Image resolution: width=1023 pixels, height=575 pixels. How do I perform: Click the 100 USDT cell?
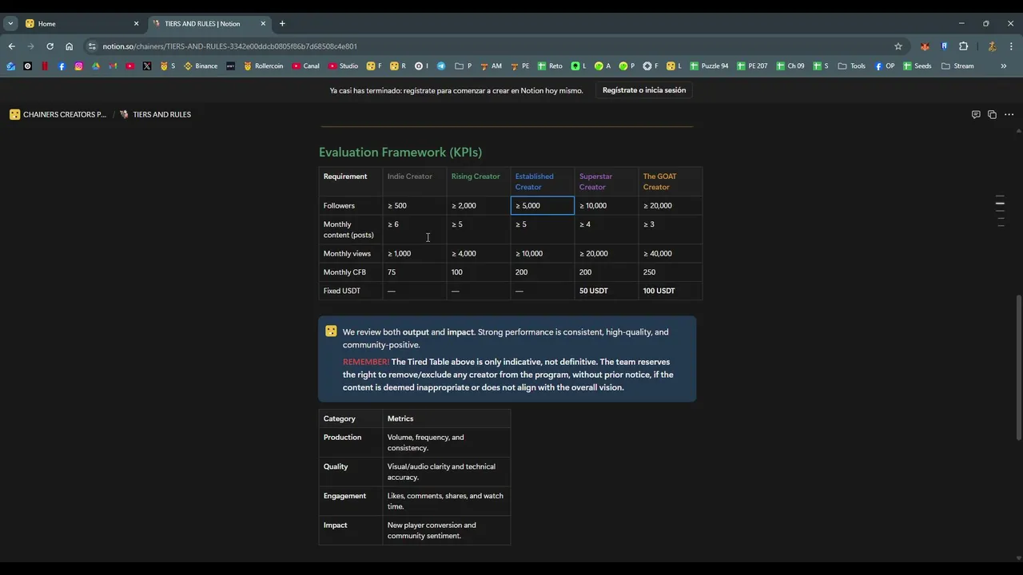670,291
